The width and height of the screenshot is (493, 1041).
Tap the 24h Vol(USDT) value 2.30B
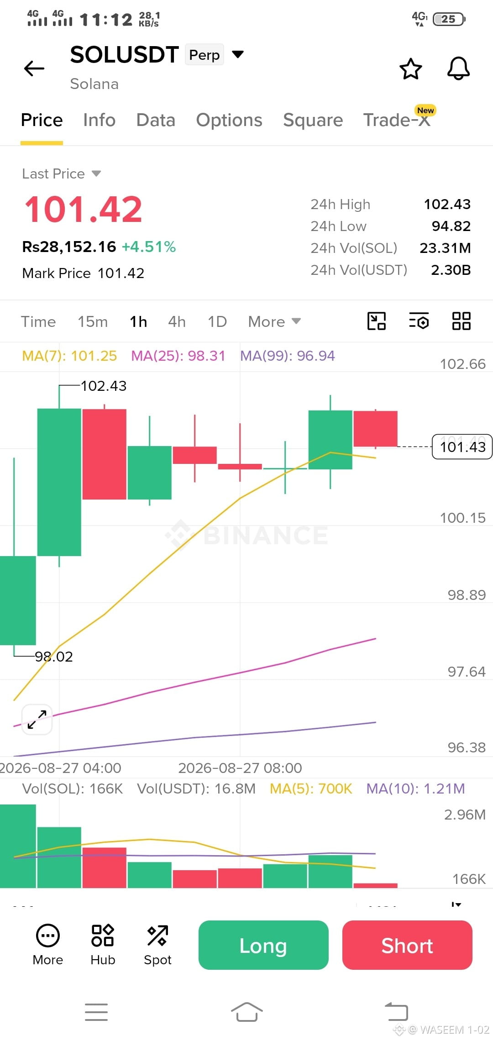pos(451,270)
